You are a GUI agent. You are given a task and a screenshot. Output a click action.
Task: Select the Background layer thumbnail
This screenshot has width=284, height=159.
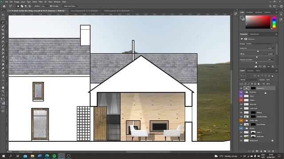tap(246, 140)
